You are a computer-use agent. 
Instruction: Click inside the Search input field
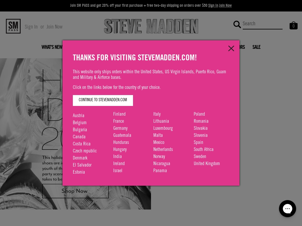[x=262, y=24]
